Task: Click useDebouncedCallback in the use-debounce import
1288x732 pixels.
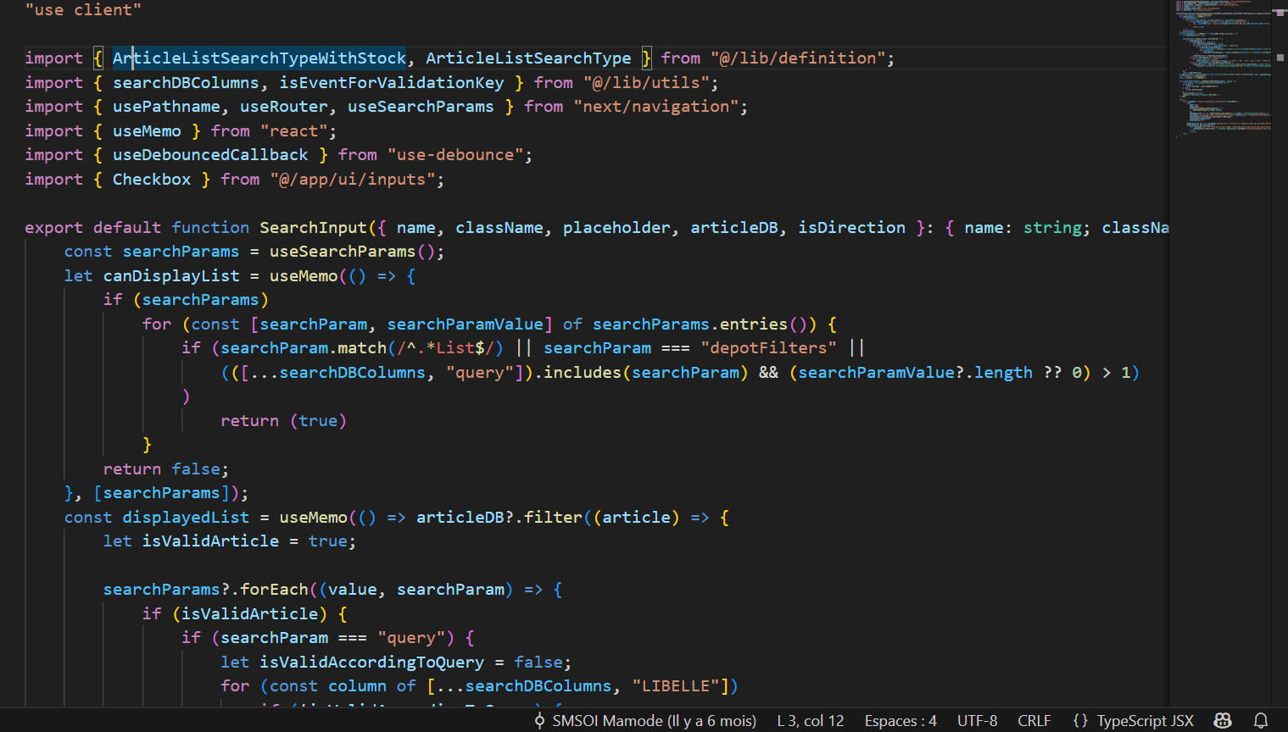Action: (x=209, y=154)
